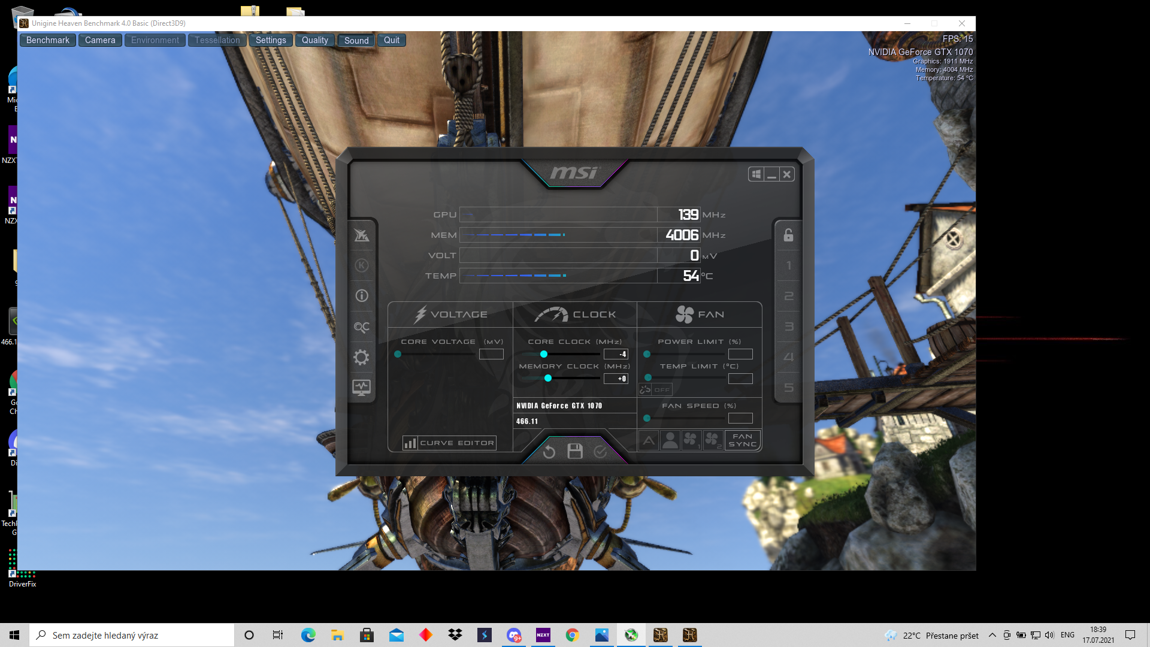Open the Settings menu in Heaven Benchmark
Image resolution: width=1150 pixels, height=647 pixels.
coord(271,40)
